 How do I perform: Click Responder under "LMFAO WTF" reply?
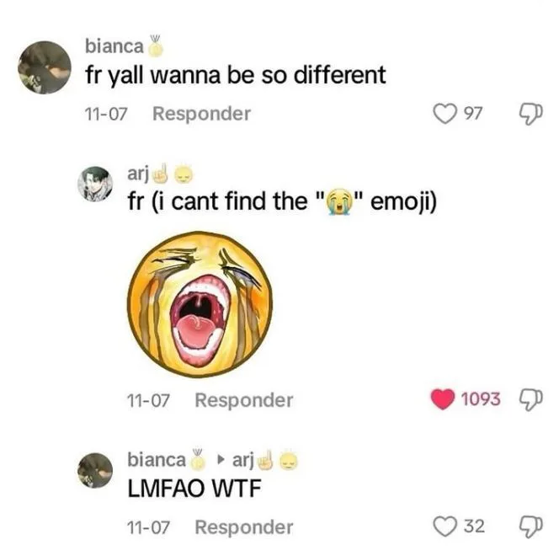click(244, 527)
